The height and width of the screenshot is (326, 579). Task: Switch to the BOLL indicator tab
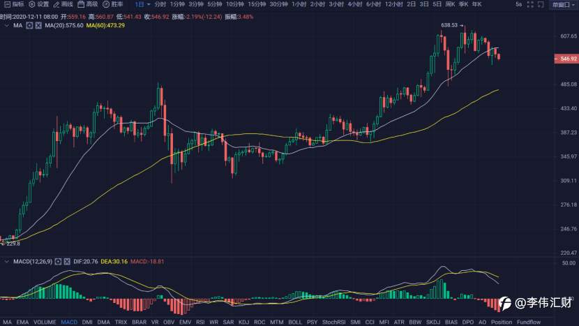pyautogui.click(x=294, y=322)
